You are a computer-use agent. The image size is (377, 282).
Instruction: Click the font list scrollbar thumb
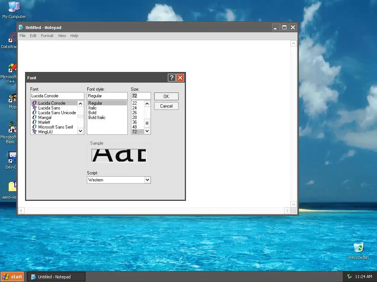coord(81,116)
